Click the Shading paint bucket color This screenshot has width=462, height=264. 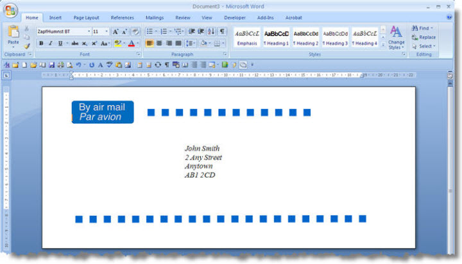point(203,44)
